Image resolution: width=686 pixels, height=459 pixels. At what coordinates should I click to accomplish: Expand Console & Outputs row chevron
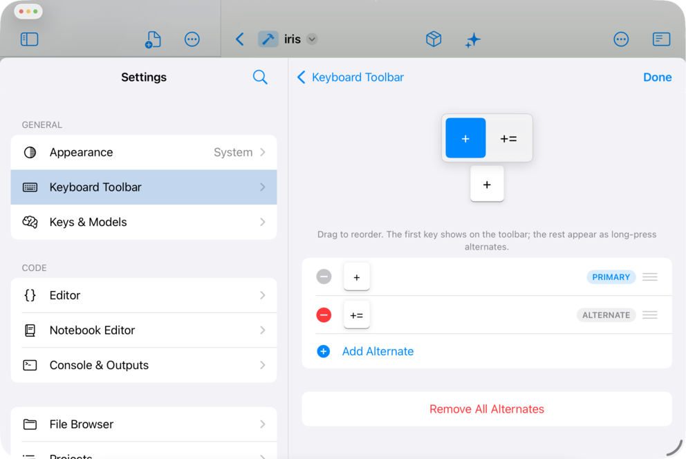click(263, 365)
